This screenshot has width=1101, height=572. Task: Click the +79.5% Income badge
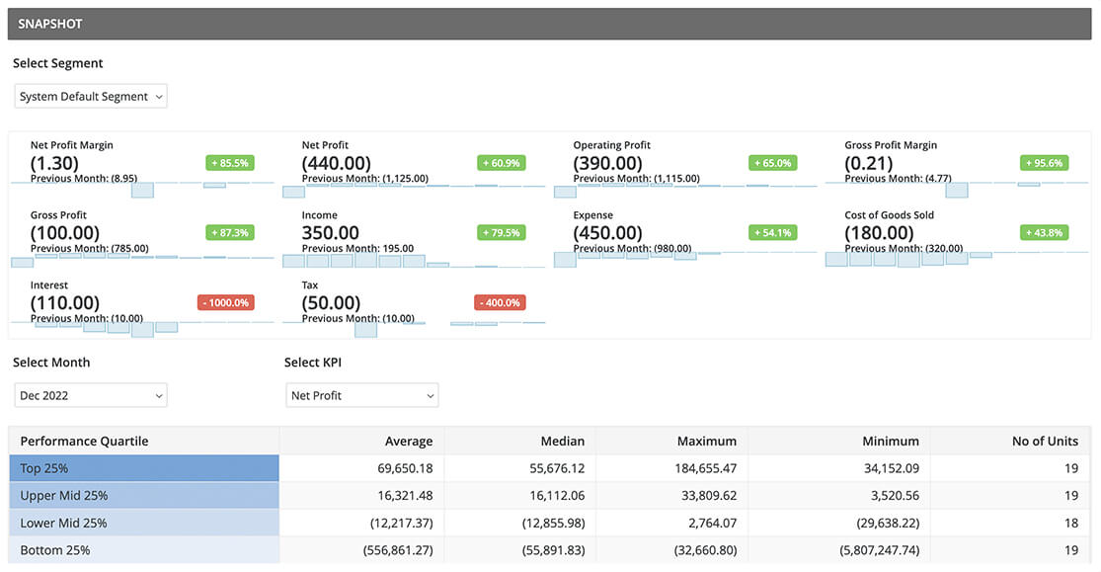(x=502, y=232)
